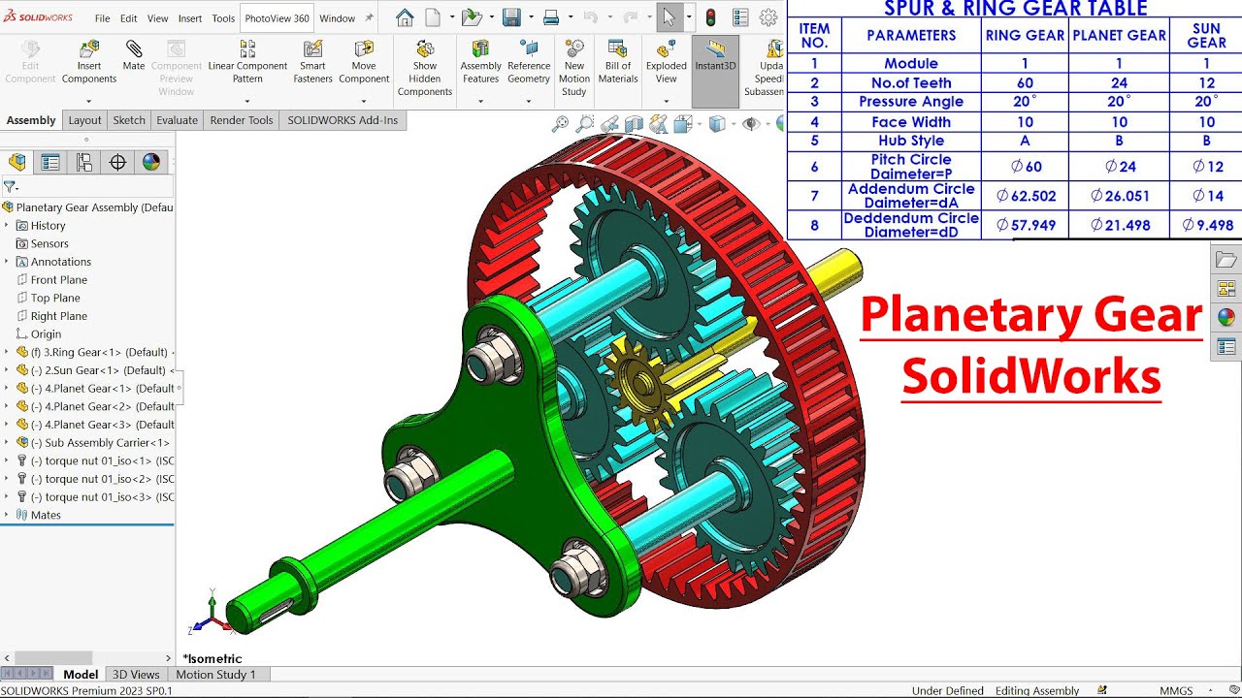Open the PhotoView 360 menu
Image resolution: width=1242 pixels, height=698 pixels.
tap(277, 18)
